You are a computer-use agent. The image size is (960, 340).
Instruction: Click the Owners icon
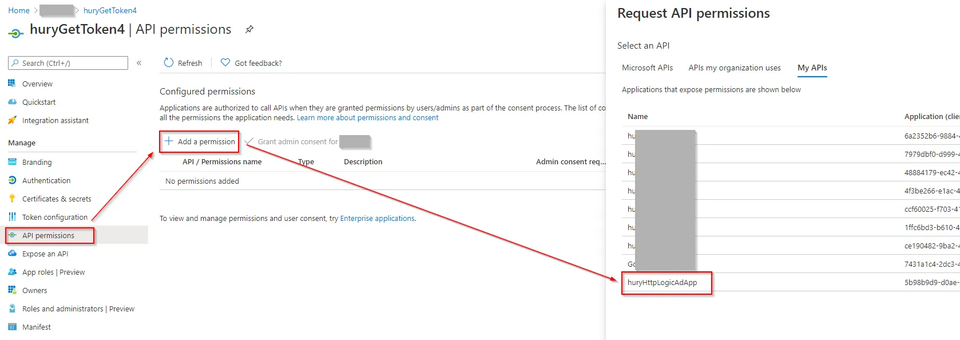(12, 290)
